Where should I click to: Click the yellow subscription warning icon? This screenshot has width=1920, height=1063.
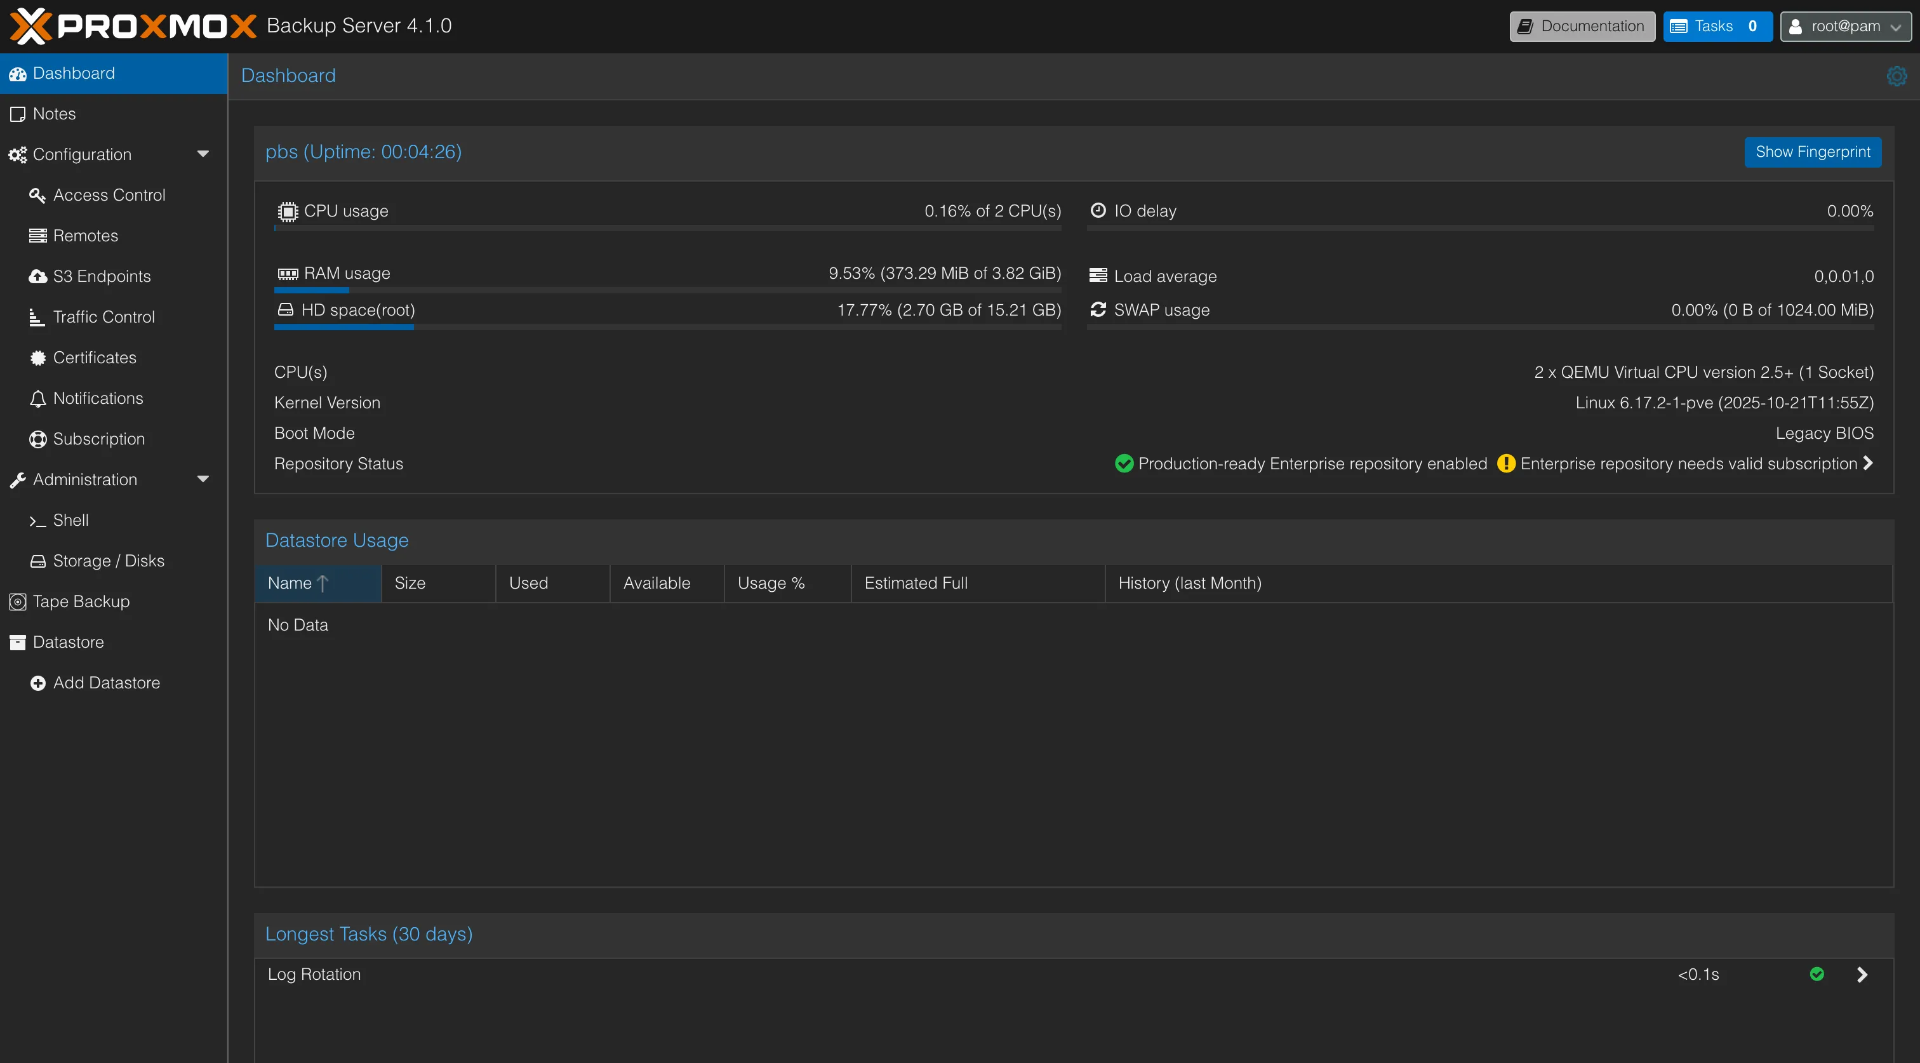click(x=1505, y=464)
